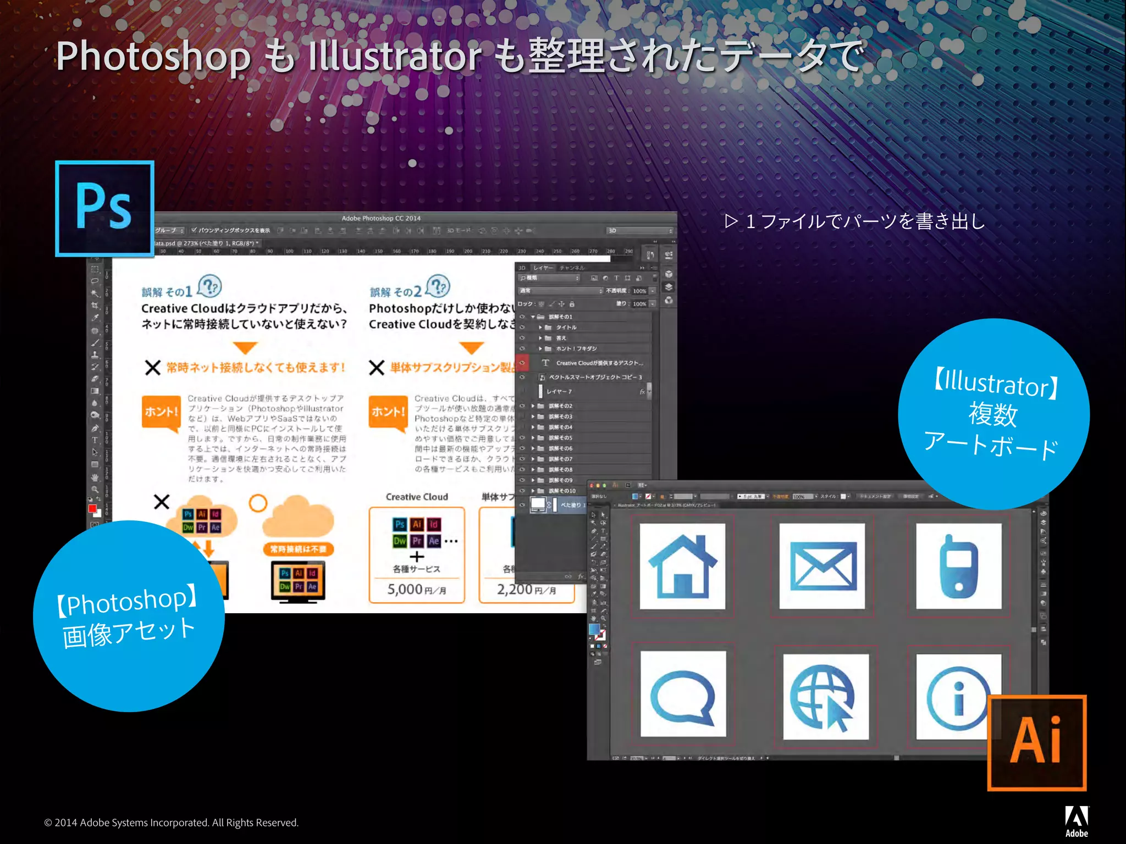The image size is (1126, 844).
Task: Select Illustrator's Pen tool
Action: 593,531
